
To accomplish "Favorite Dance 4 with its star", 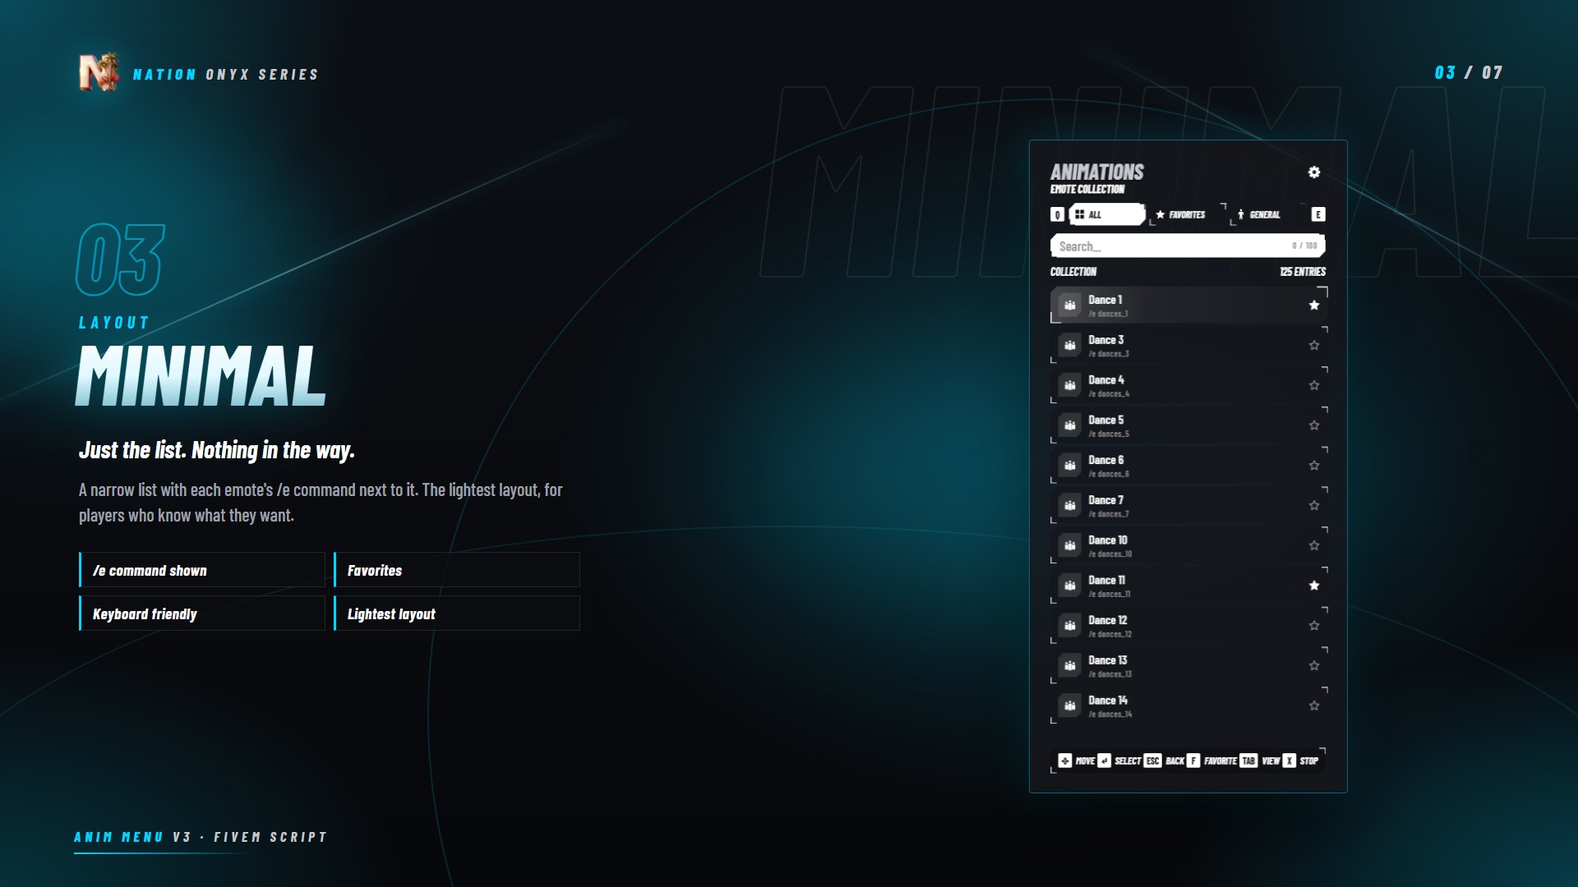I will pyautogui.click(x=1314, y=385).
